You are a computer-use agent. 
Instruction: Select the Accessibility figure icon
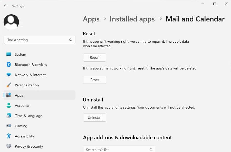point(9,136)
